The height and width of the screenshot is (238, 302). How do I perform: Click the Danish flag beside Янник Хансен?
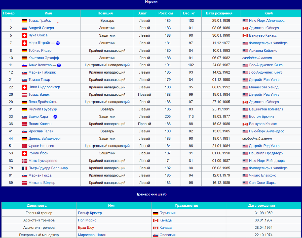(x=24, y=124)
